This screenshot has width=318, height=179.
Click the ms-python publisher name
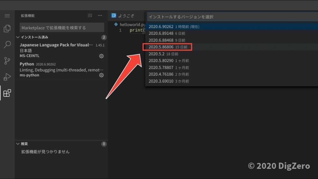(x=29, y=75)
